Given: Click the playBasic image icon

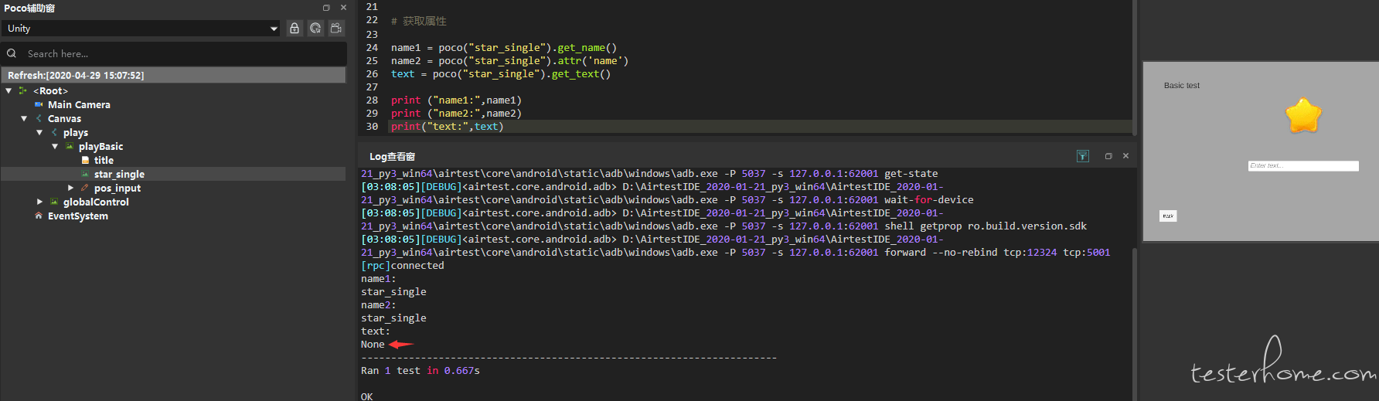Looking at the screenshot, I should pos(70,146).
